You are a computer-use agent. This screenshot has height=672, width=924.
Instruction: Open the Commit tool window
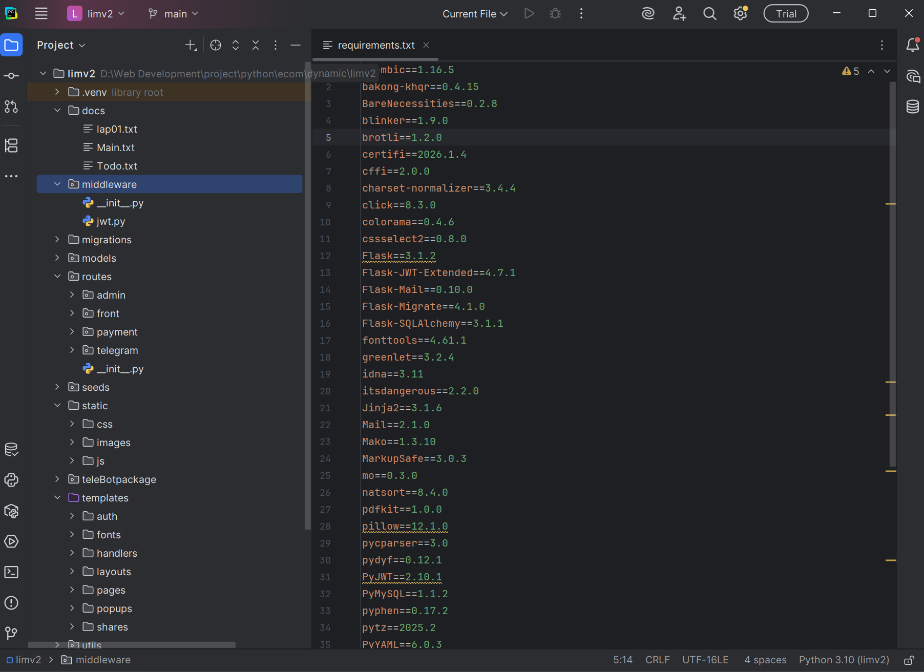(11, 76)
